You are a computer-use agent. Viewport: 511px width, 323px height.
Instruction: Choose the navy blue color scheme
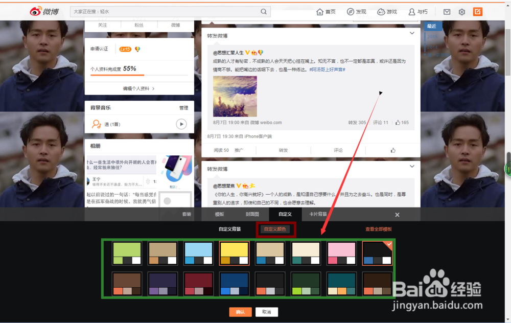235,284
